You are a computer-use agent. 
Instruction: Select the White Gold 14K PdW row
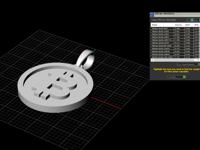pos(175,57)
